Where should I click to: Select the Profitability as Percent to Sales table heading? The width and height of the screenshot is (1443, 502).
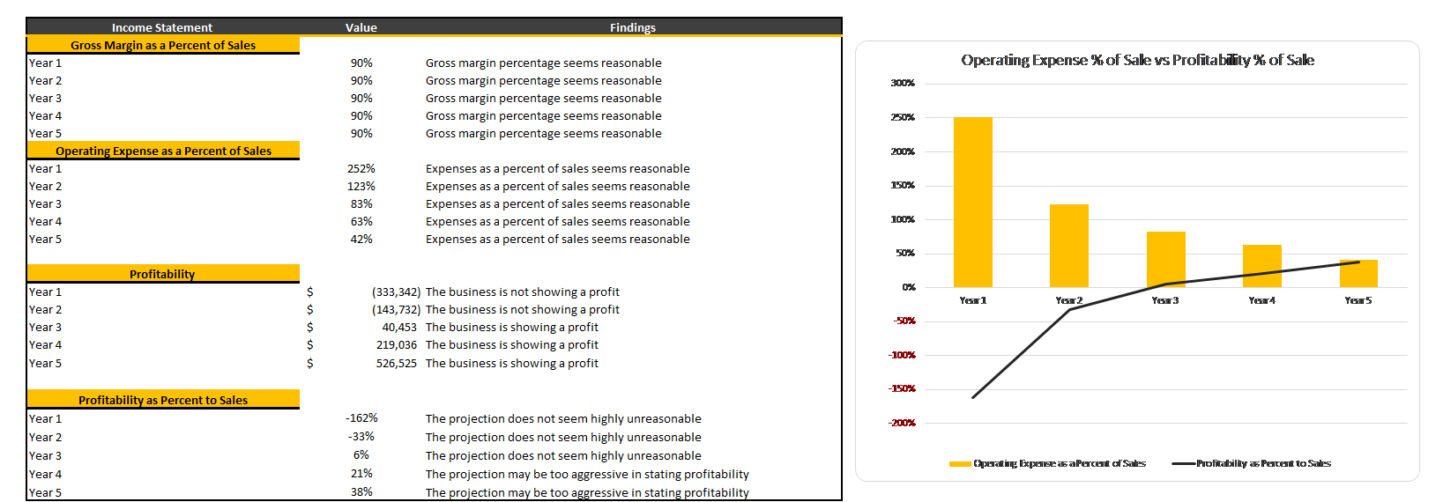(163, 400)
